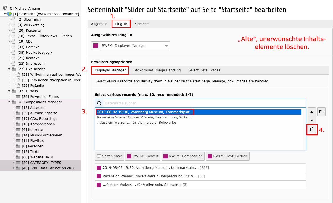Viewport: 333px width, 203px height.
Task: Click the magnifier icon in the record search bar
Action: (x=99, y=103)
